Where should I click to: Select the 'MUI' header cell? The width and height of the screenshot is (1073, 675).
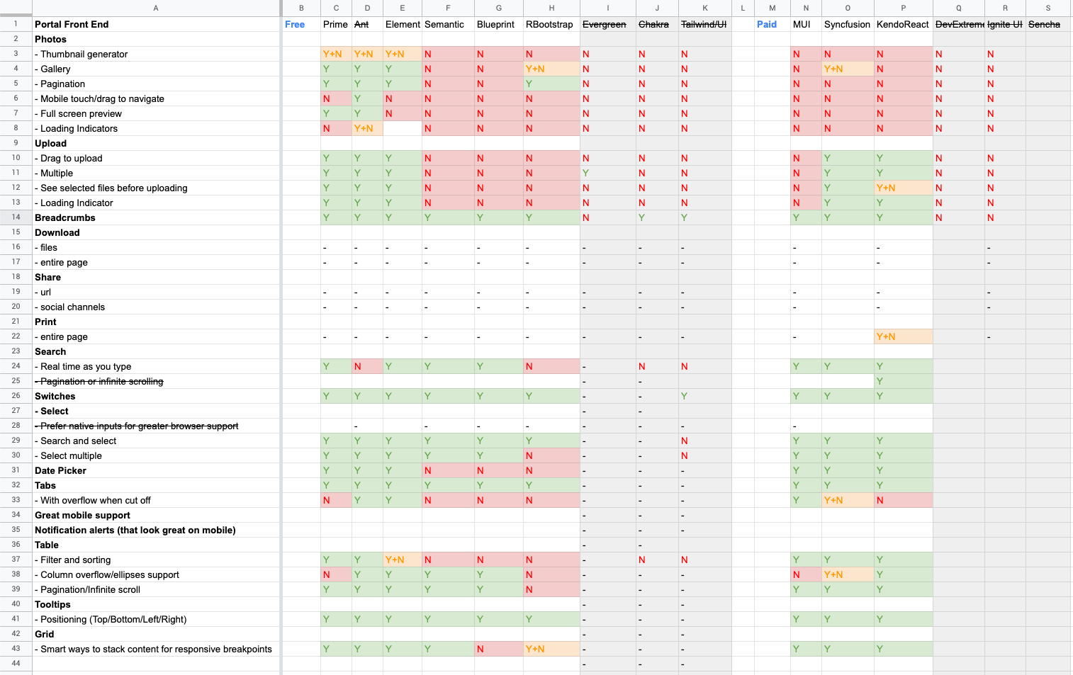(x=806, y=24)
